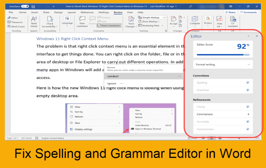Viewport: 266px width, 168px height.
Task: Click the Editor Score progress bar
Action: [223, 55]
